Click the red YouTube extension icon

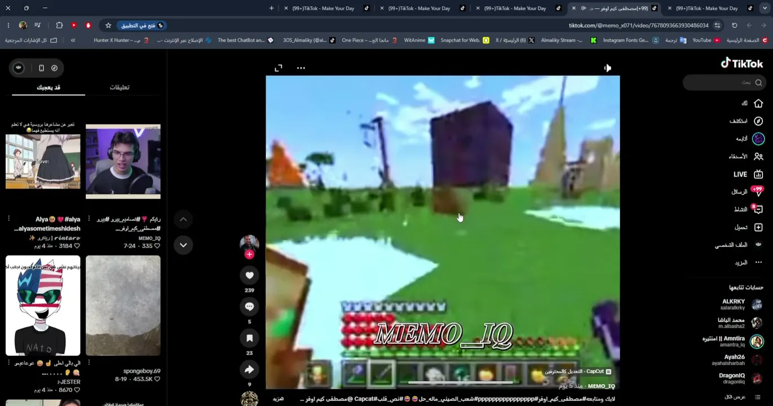(74, 25)
